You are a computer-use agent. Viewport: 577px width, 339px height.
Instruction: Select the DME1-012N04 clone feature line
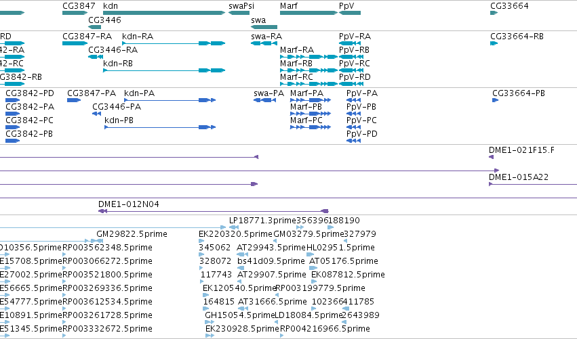click(x=214, y=211)
